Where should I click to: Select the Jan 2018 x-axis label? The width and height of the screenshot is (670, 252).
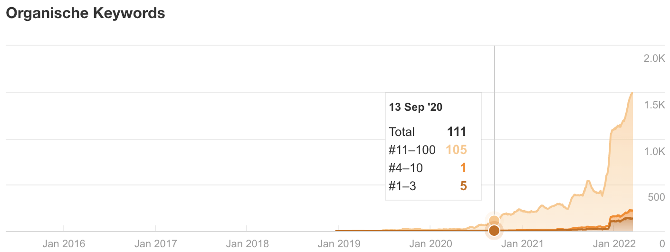(247, 244)
